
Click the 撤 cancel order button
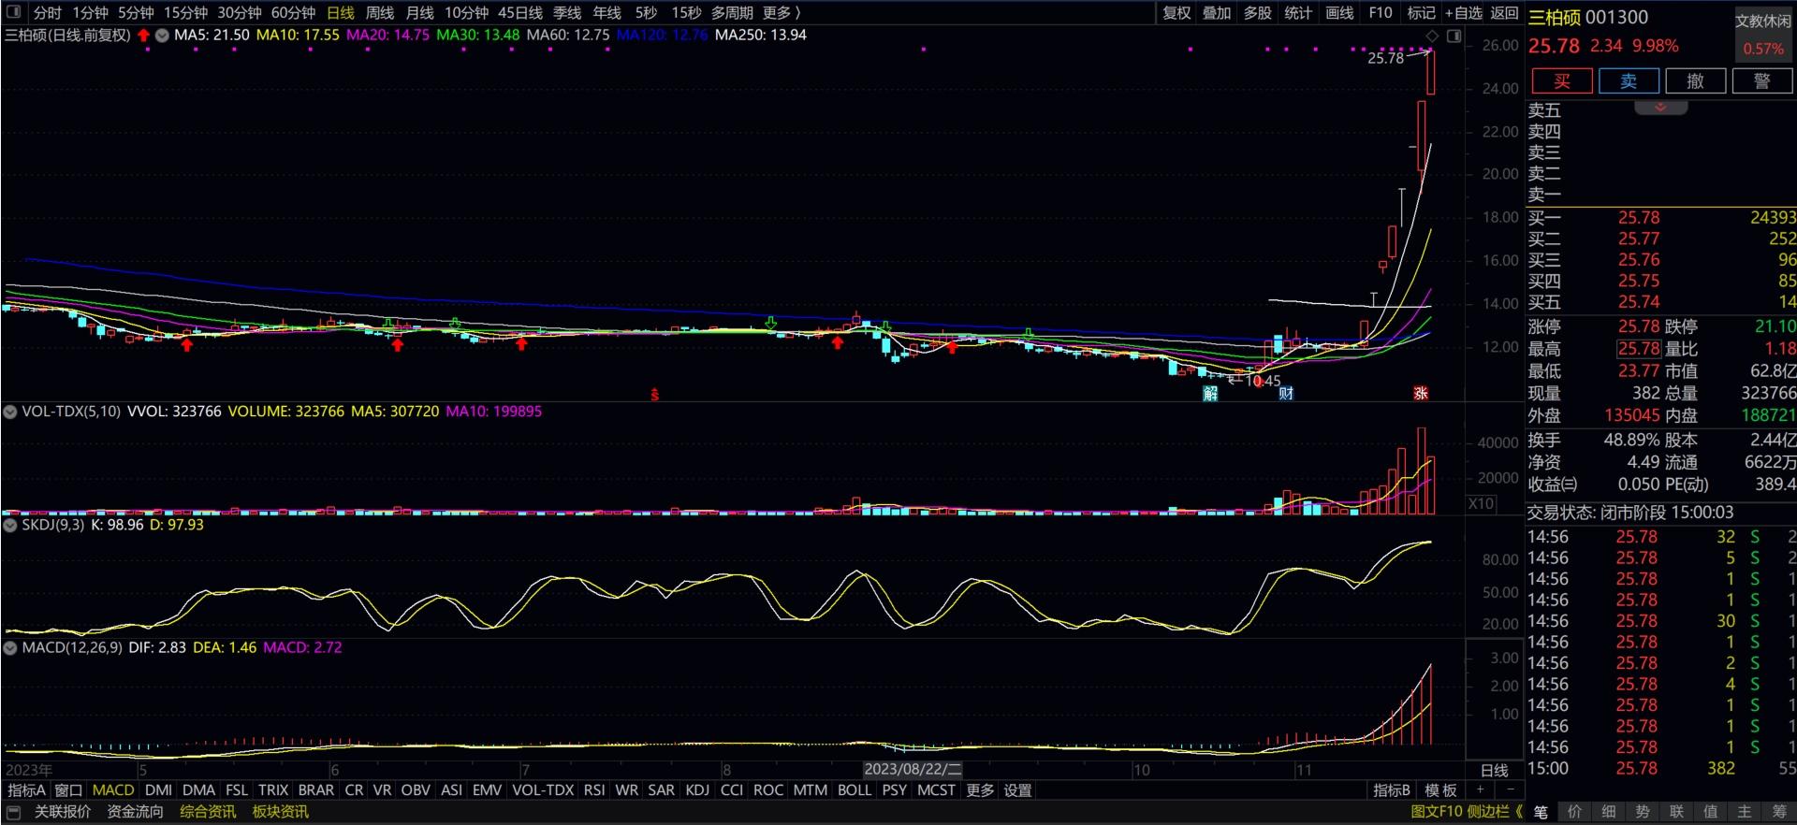pos(1695,80)
